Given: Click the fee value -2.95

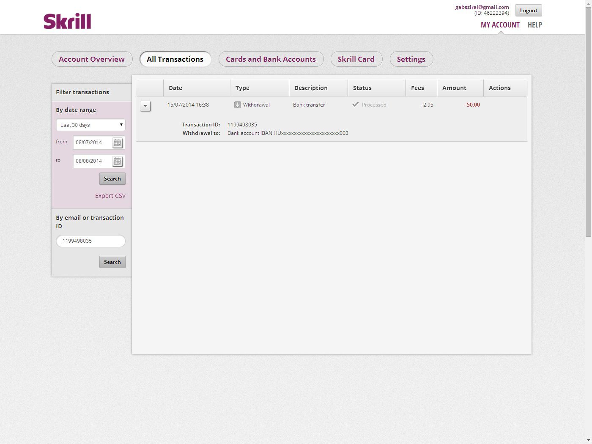Looking at the screenshot, I should point(428,105).
